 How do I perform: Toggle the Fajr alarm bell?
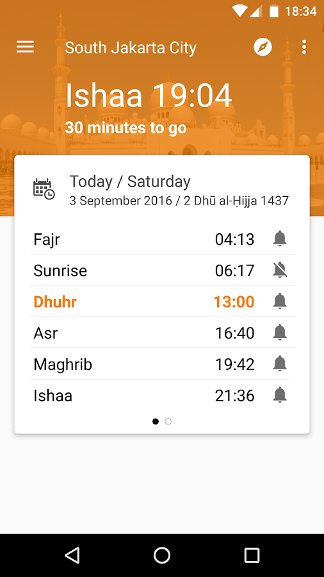point(280,238)
